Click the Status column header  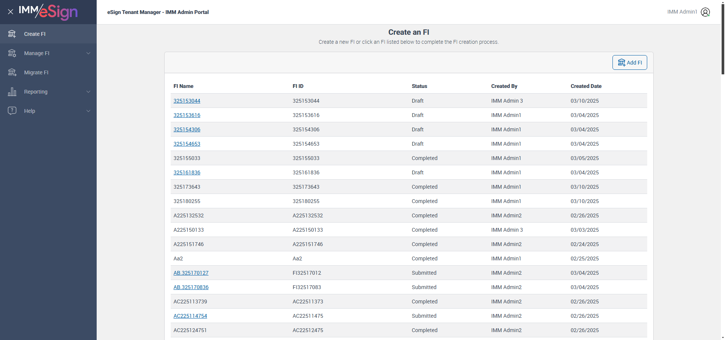coord(420,86)
